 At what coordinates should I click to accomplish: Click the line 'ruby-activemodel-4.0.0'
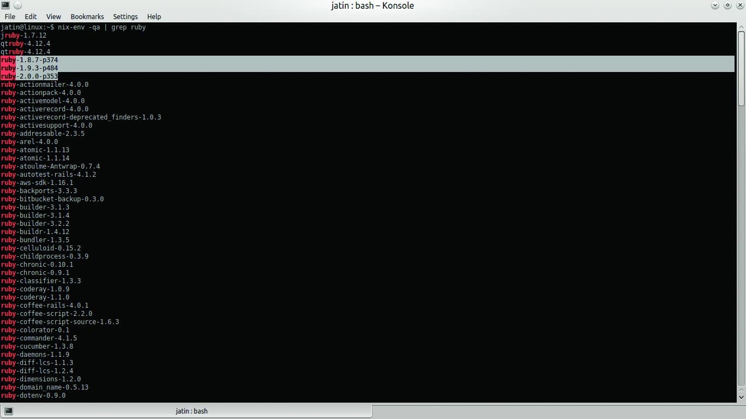tap(43, 101)
